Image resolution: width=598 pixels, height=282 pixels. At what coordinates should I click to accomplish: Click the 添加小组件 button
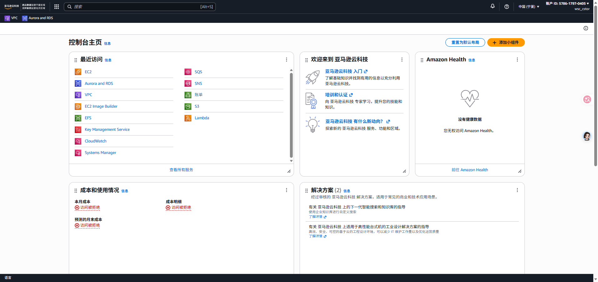pos(506,43)
